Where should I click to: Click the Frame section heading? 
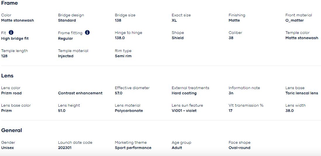9,3
